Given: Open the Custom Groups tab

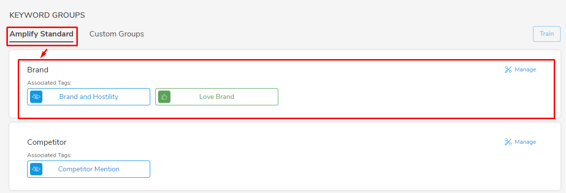Looking at the screenshot, I should click(x=117, y=34).
